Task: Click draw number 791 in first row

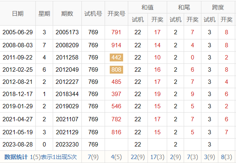Action: (116, 33)
